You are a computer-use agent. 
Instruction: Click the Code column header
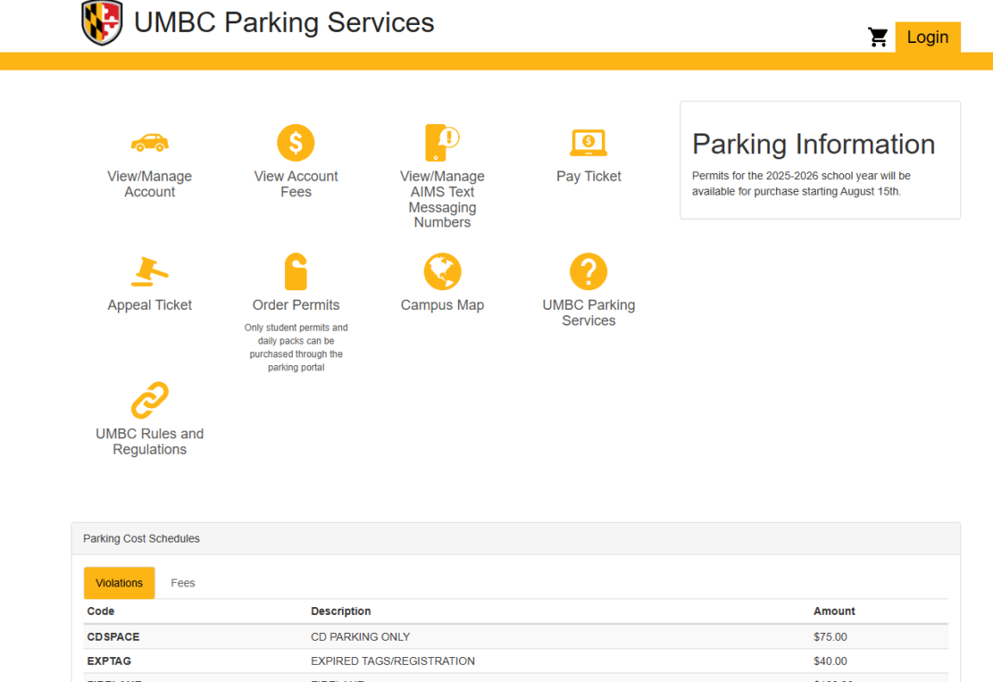pyautogui.click(x=101, y=611)
